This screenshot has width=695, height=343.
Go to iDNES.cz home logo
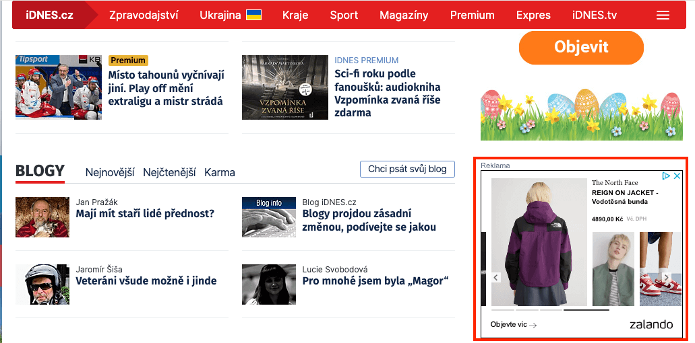click(x=49, y=15)
